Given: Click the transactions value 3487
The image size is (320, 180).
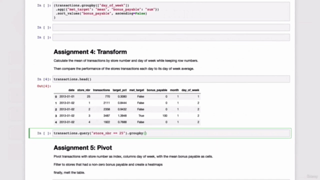Looking at the screenshot, I should [106, 115].
